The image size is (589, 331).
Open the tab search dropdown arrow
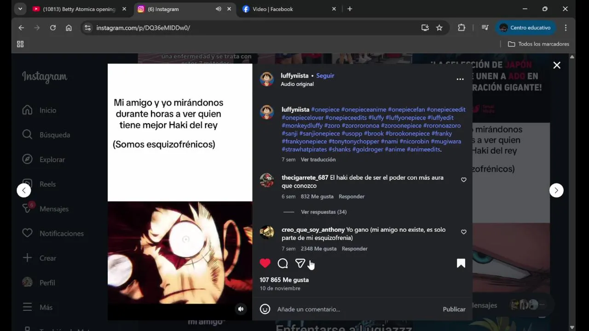20,9
